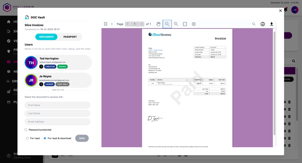
Task: Send the document access link
Action: (82, 138)
